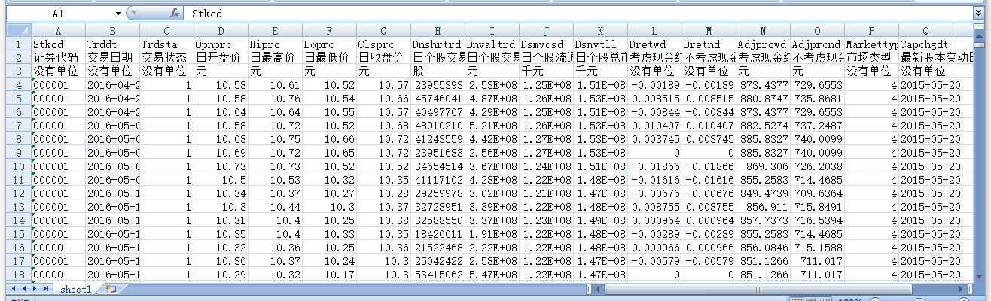This screenshot has width=991, height=301.
Task: Expand the formula bar with the chevron
Action: [x=978, y=13]
